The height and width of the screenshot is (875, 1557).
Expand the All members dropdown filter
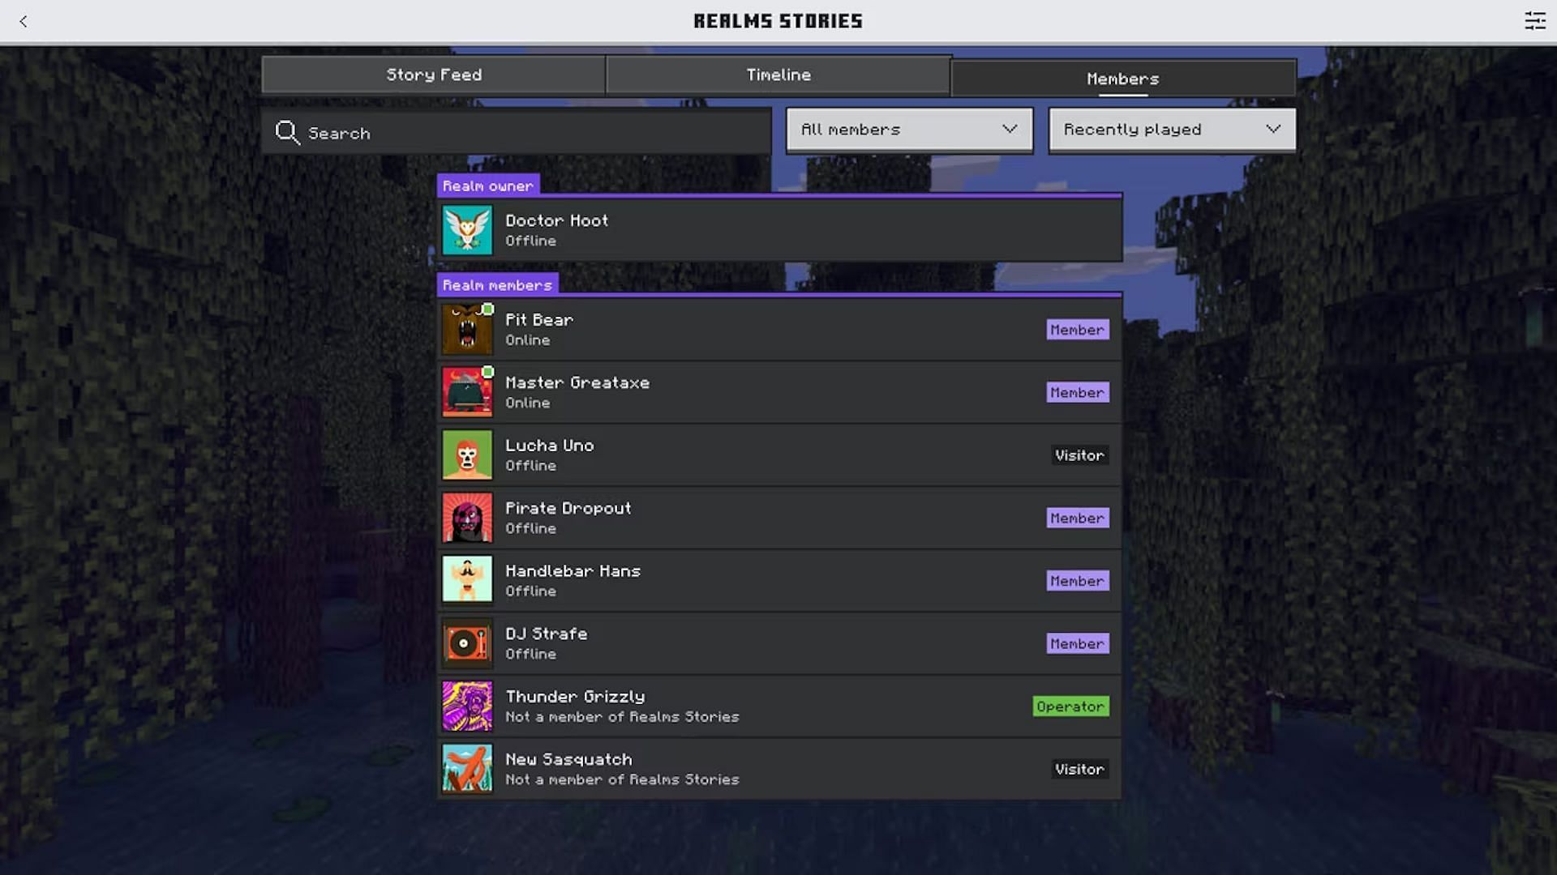pyautogui.click(x=909, y=130)
